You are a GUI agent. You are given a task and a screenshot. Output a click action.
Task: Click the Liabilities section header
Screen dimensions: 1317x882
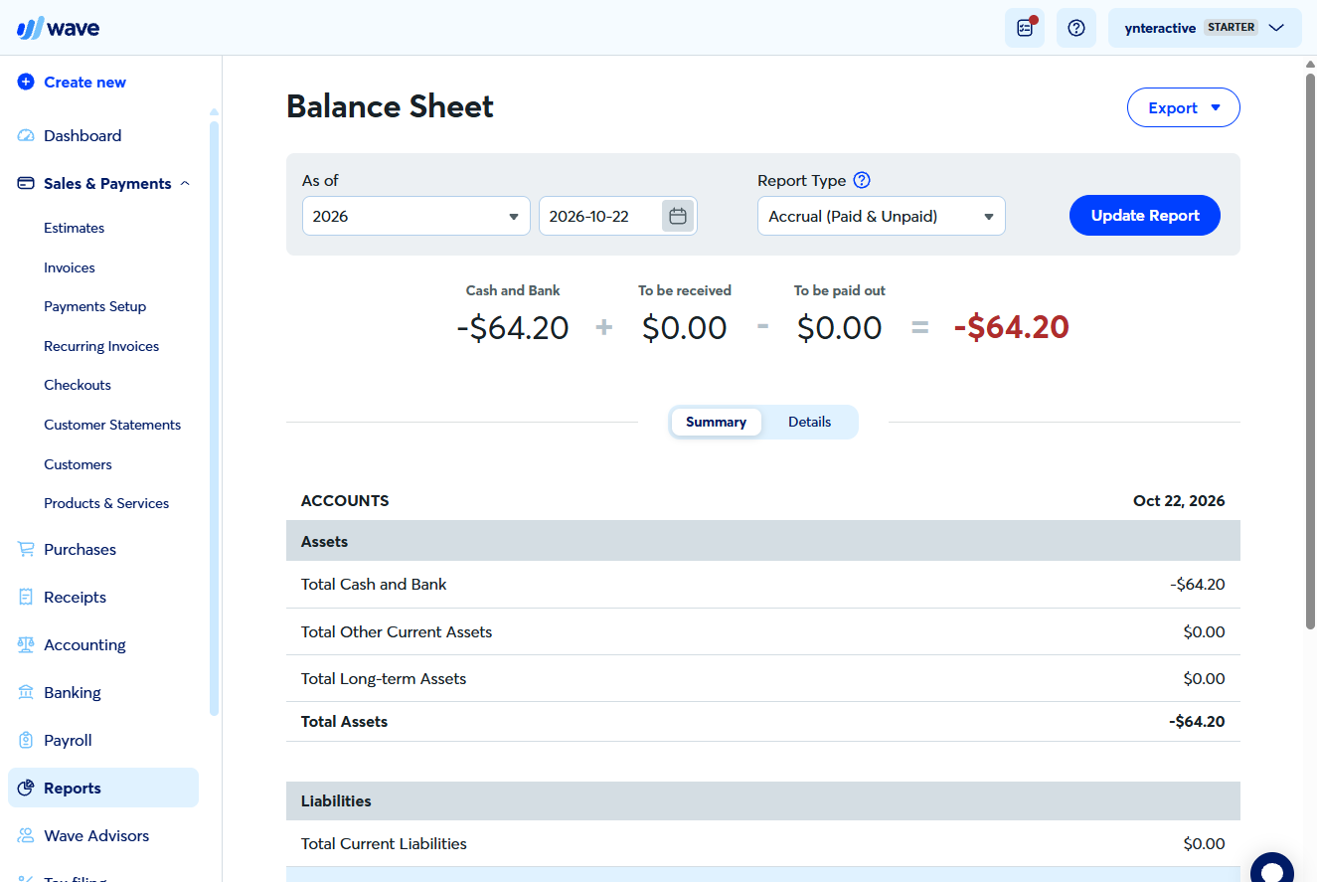[763, 801]
